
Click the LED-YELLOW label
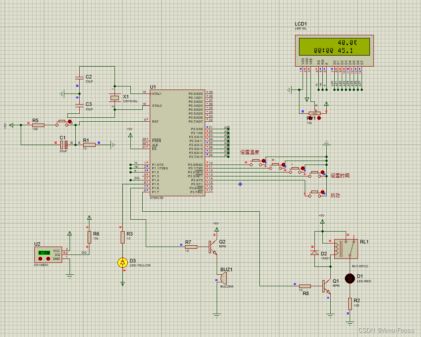pyautogui.click(x=140, y=265)
